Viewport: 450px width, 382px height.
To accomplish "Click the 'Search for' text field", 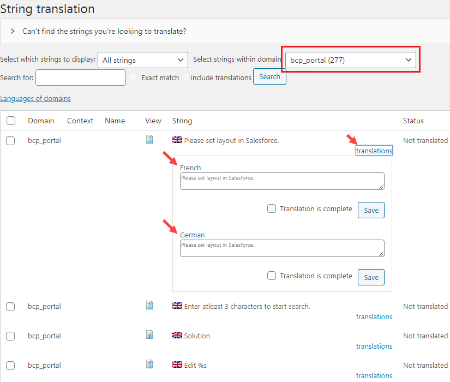I will [81, 77].
